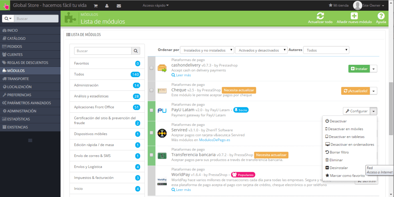394x197 pixels.
Task: Click the Cheque module icon
Action: coord(162,91)
